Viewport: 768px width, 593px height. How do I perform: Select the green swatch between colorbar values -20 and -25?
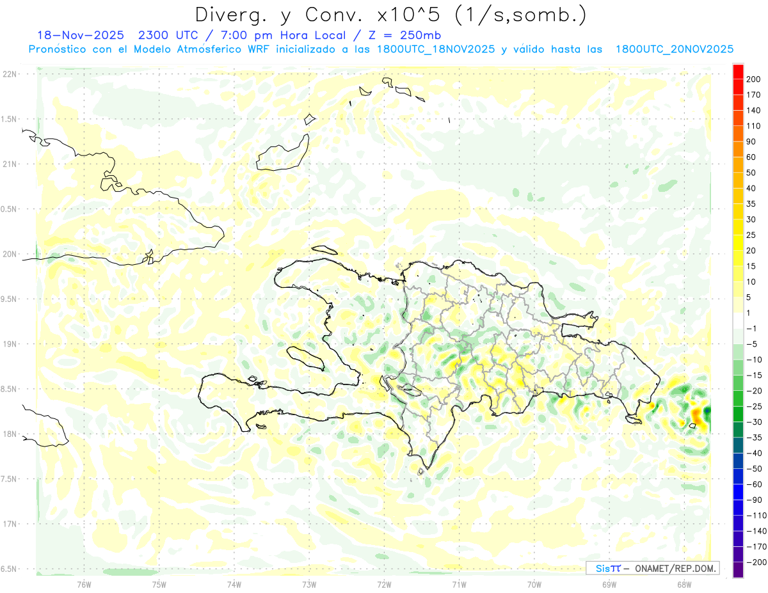tap(738, 399)
